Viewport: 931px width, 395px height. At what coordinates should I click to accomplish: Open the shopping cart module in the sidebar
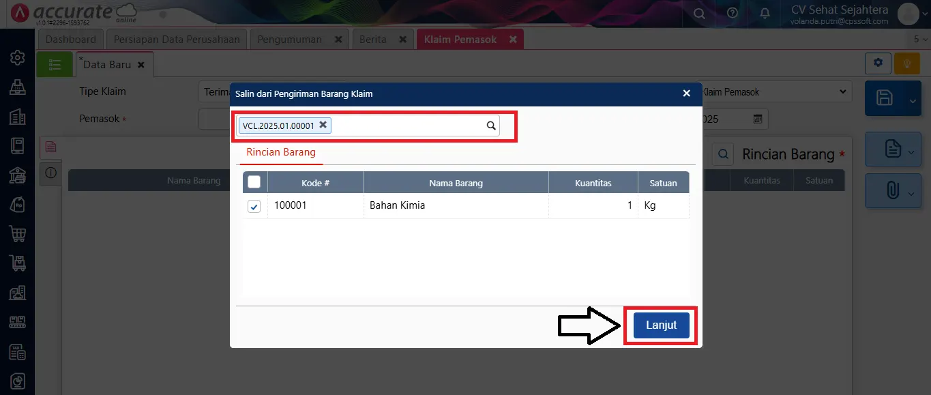[17, 233]
